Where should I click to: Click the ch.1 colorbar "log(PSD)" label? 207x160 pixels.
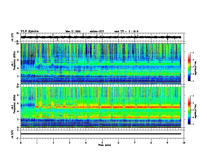click(195, 68)
